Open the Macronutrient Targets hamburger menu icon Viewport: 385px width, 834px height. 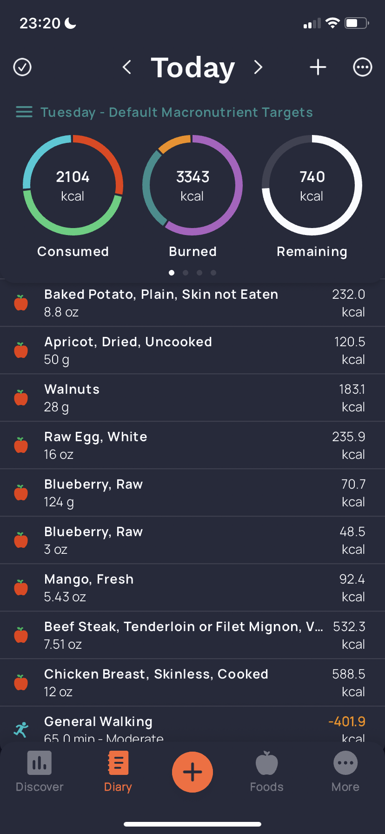[x=24, y=112]
